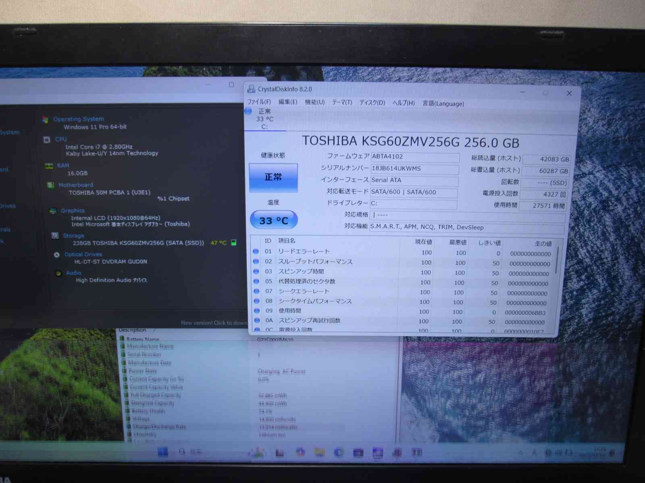Click the Graphics section link in Speccy
Screen dimensions: 645x483
point(73,211)
